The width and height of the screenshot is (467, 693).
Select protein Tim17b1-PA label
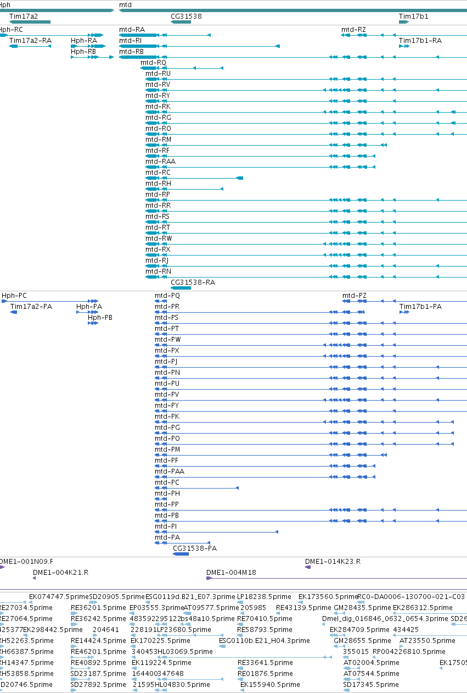click(421, 307)
